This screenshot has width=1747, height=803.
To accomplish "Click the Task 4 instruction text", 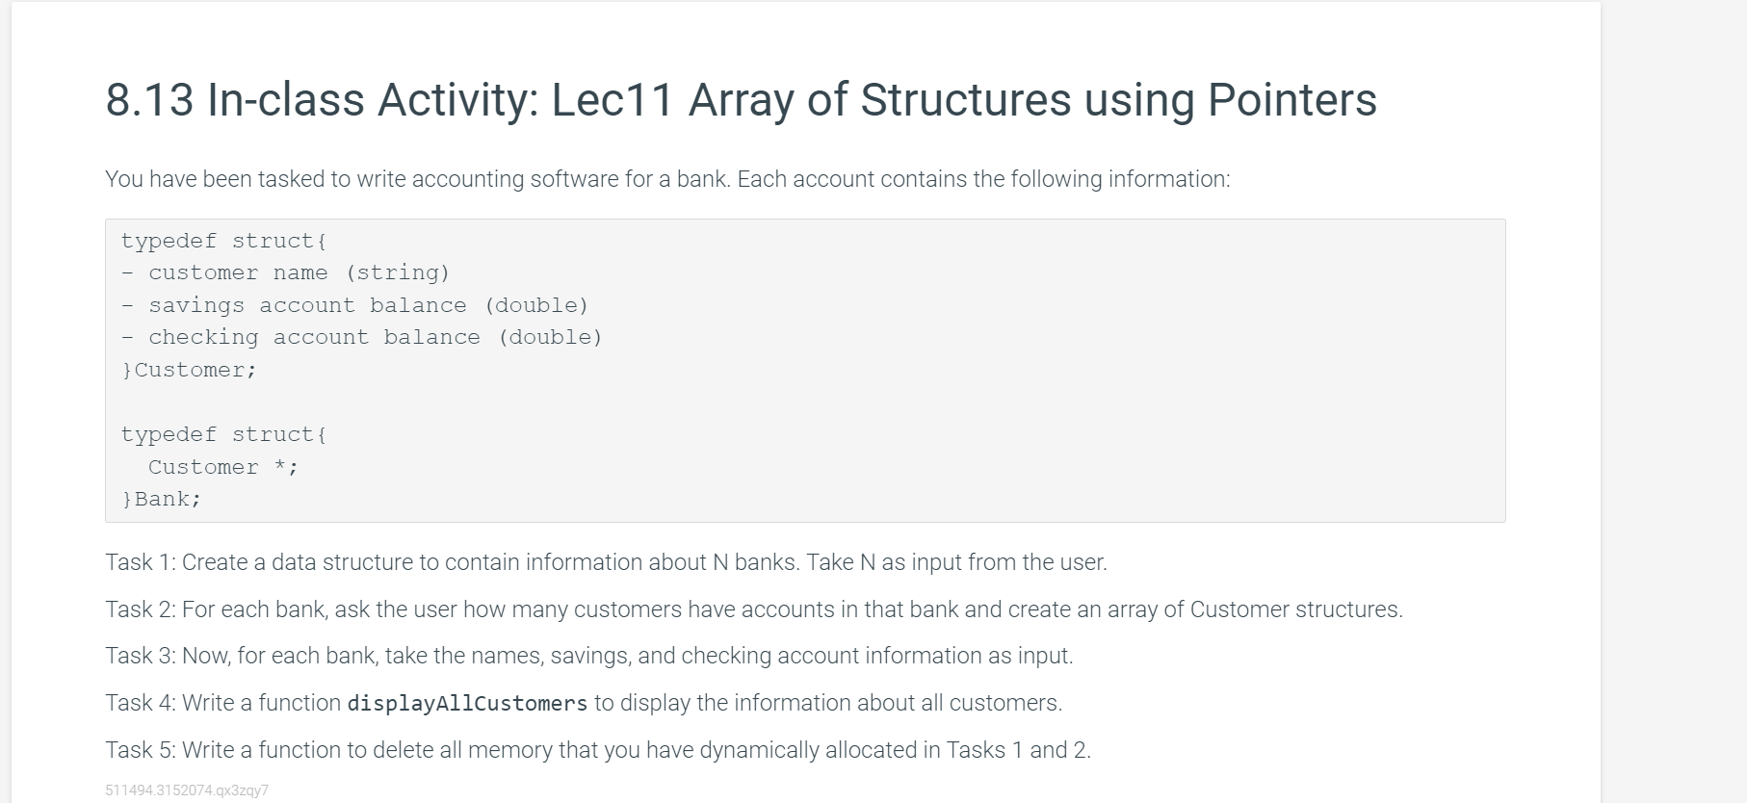I will coord(584,703).
